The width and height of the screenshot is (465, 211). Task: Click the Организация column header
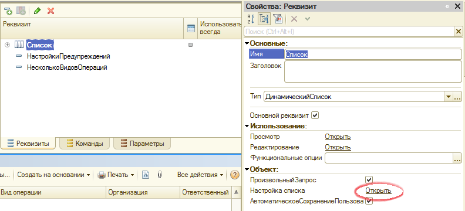click(x=143, y=193)
